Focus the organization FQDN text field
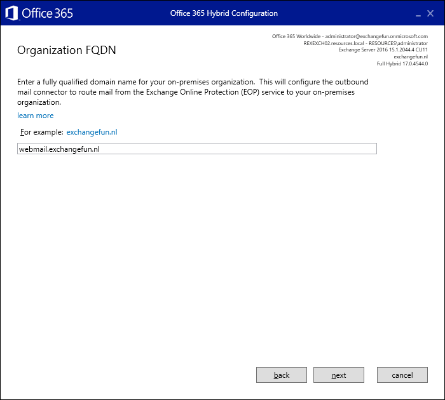Screen dimensions: 445x400 pos(197,149)
